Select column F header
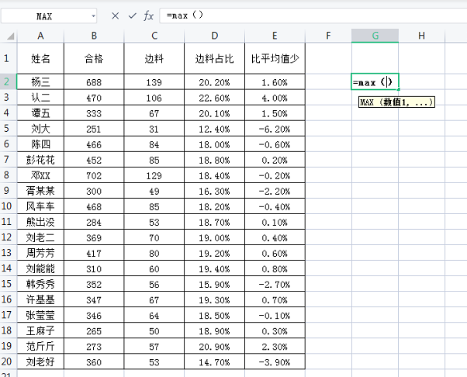Screen dimensions: 467x377 [x=328, y=36]
